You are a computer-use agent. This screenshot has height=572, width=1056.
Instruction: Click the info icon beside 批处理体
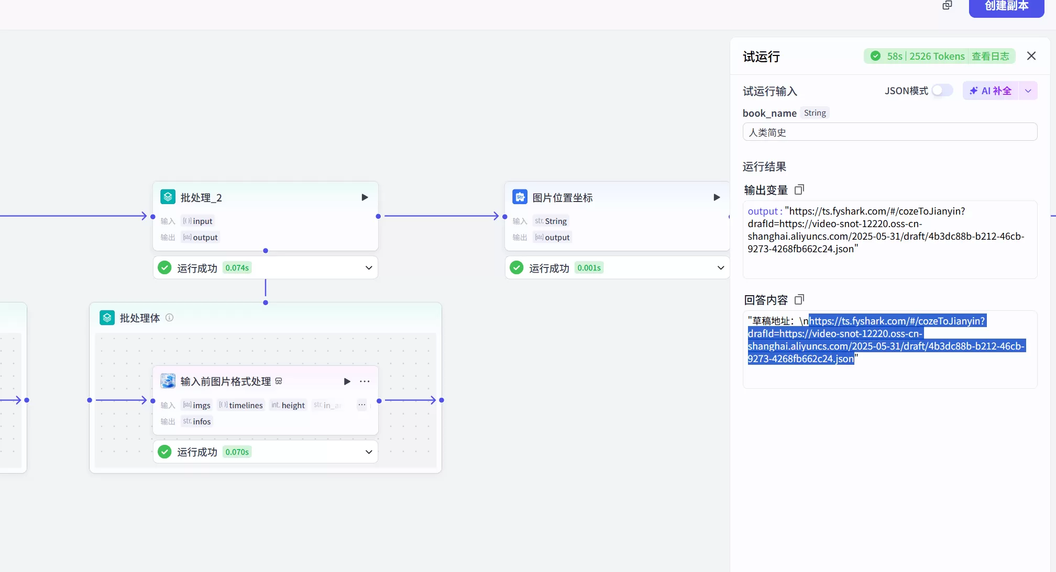coord(169,318)
